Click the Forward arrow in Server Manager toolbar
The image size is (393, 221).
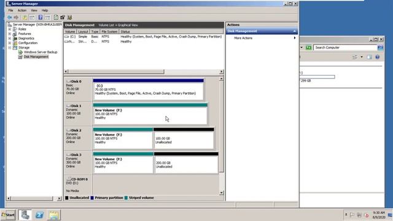point(16,17)
